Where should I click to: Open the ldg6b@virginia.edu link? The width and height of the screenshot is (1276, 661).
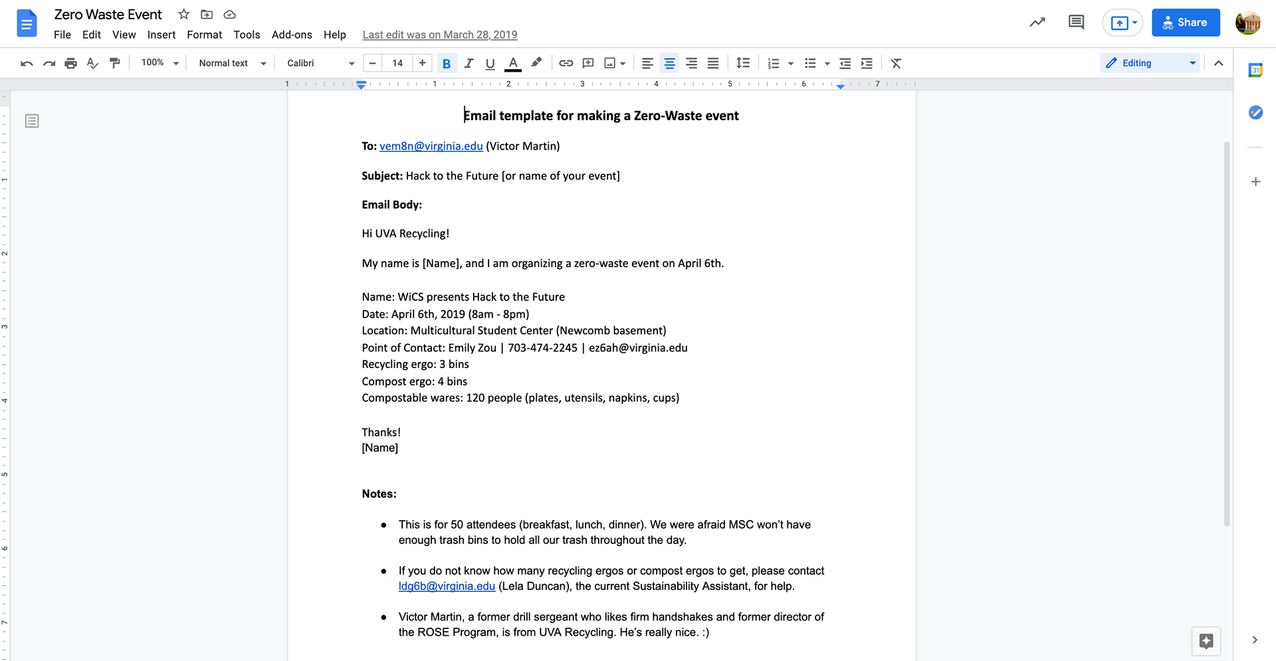[x=447, y=586]
